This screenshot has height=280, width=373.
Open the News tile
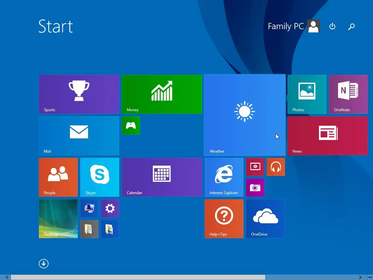coord(328,136)
